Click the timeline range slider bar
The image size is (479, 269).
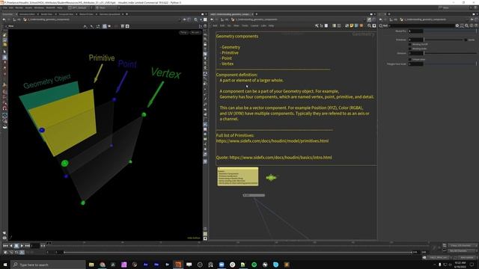[x=238, y=253]
